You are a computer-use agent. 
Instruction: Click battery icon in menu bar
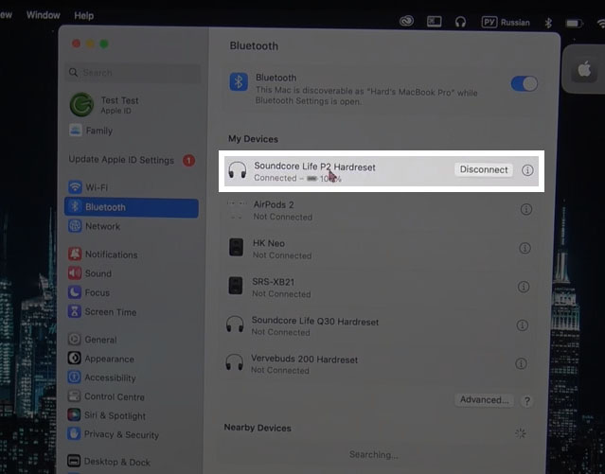(574, 24)
